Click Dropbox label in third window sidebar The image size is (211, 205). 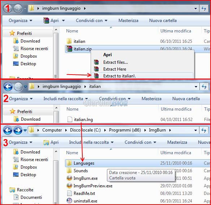pos(29,167)
